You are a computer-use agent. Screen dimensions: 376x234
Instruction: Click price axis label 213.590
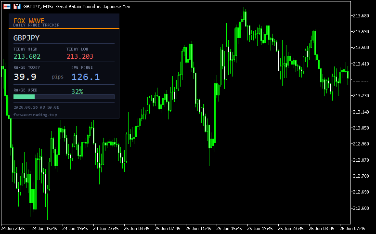[361, 32]
